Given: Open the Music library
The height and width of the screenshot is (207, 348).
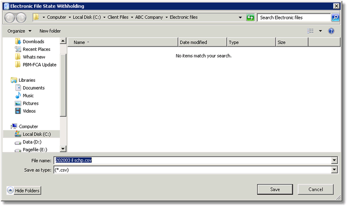Looking at the screenshot, I should click(x=28, y=95).
